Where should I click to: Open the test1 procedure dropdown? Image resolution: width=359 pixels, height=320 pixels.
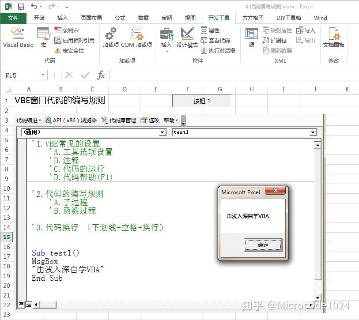[313, 132]
